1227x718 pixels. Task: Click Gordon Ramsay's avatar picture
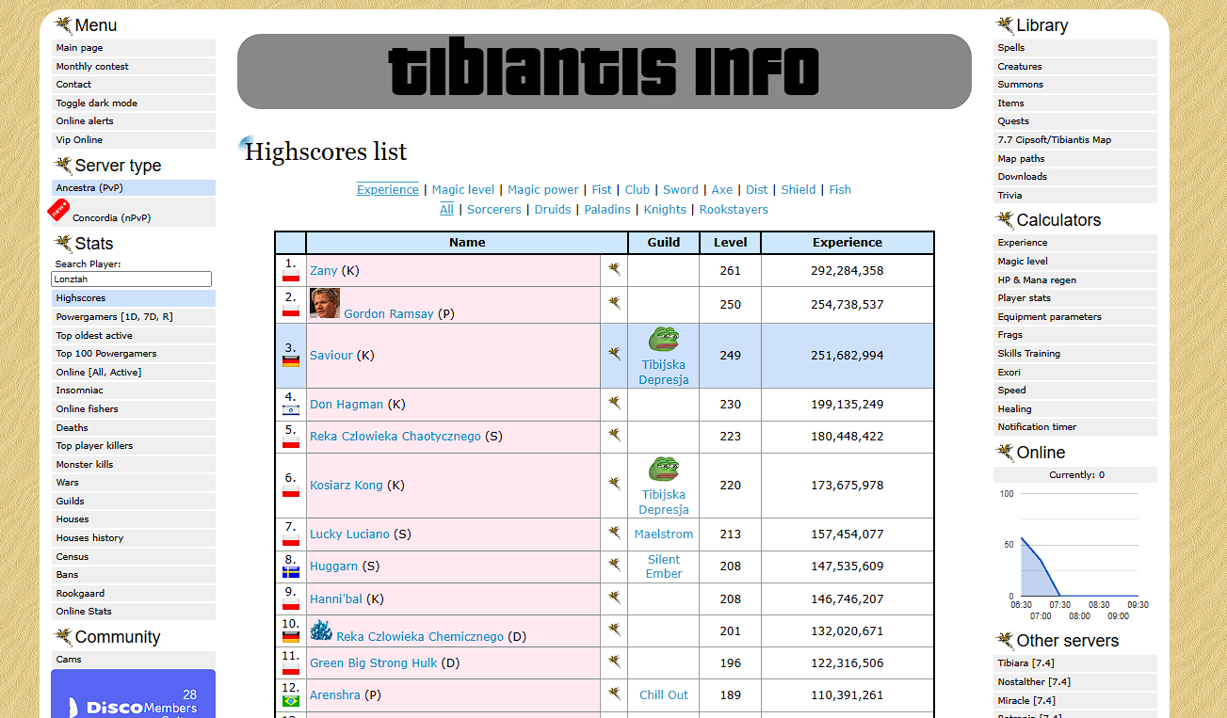325,303
